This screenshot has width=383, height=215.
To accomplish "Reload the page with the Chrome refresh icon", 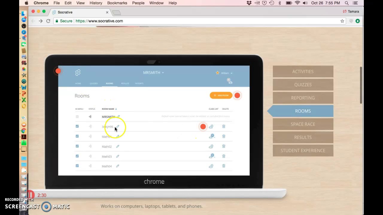I will [48, 21].
